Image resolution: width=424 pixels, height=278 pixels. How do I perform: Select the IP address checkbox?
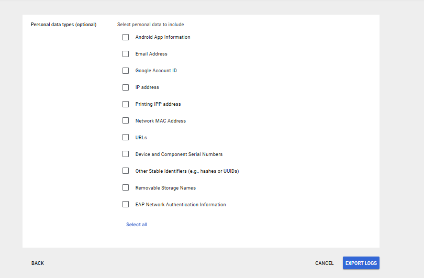[x=126, y=87]
